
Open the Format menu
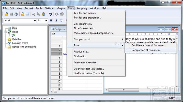tap(29, 8)
